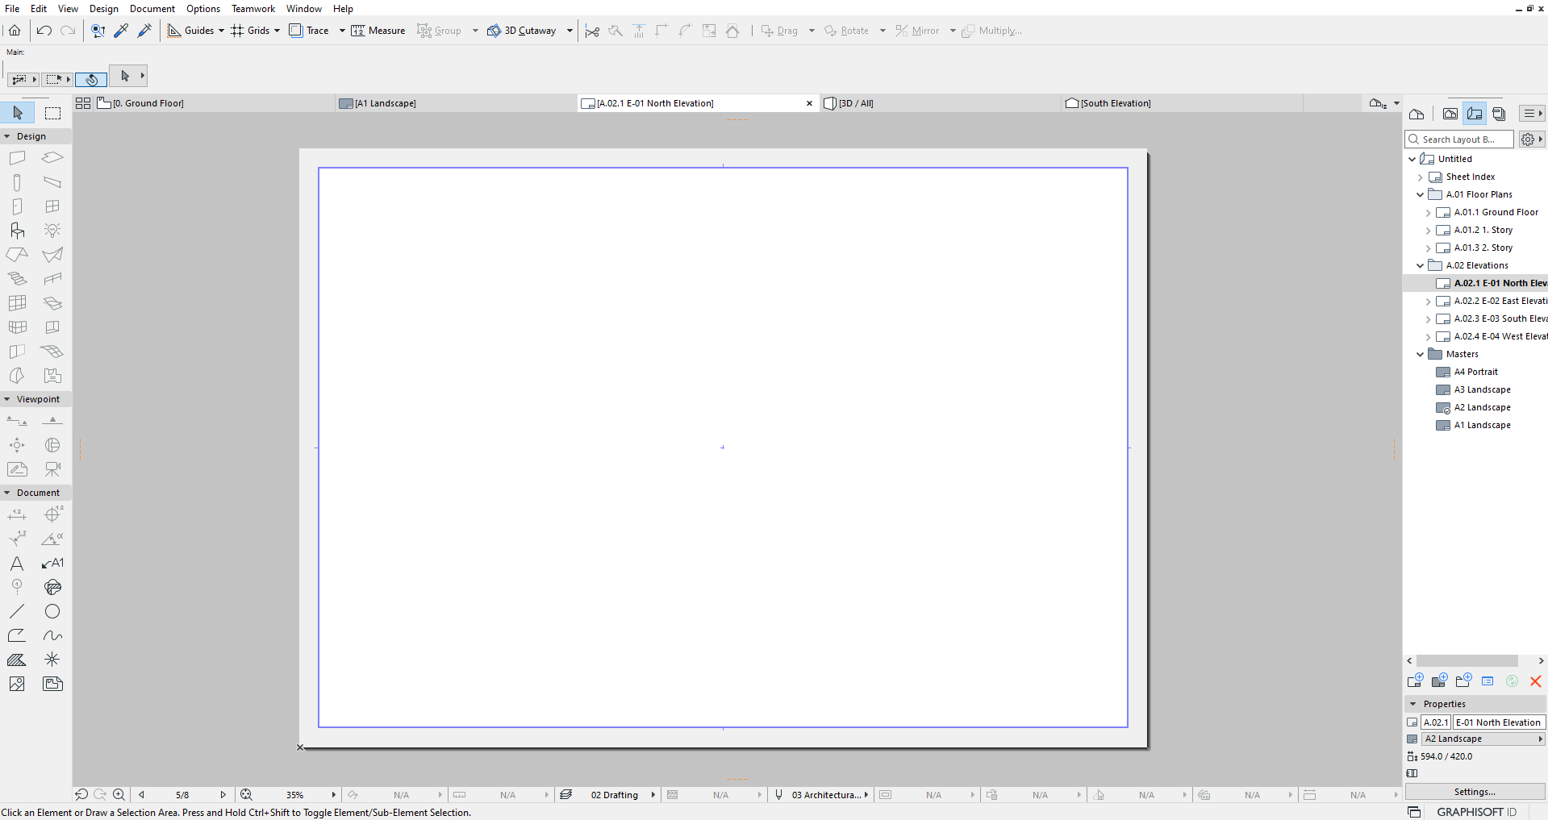Choose the Circle drawing tool
1548x820 pixels.
(52, 611)
